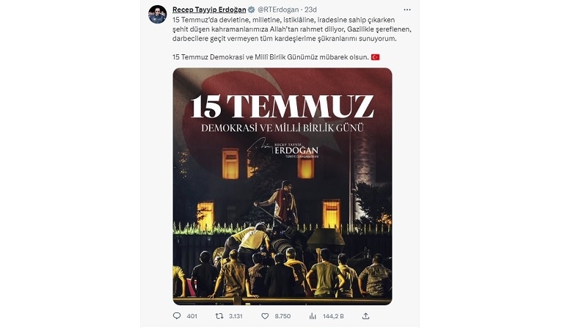Click the 401 replies count
Screen dimensions: 587x330
pyautogui.click(x=192, y=316)
